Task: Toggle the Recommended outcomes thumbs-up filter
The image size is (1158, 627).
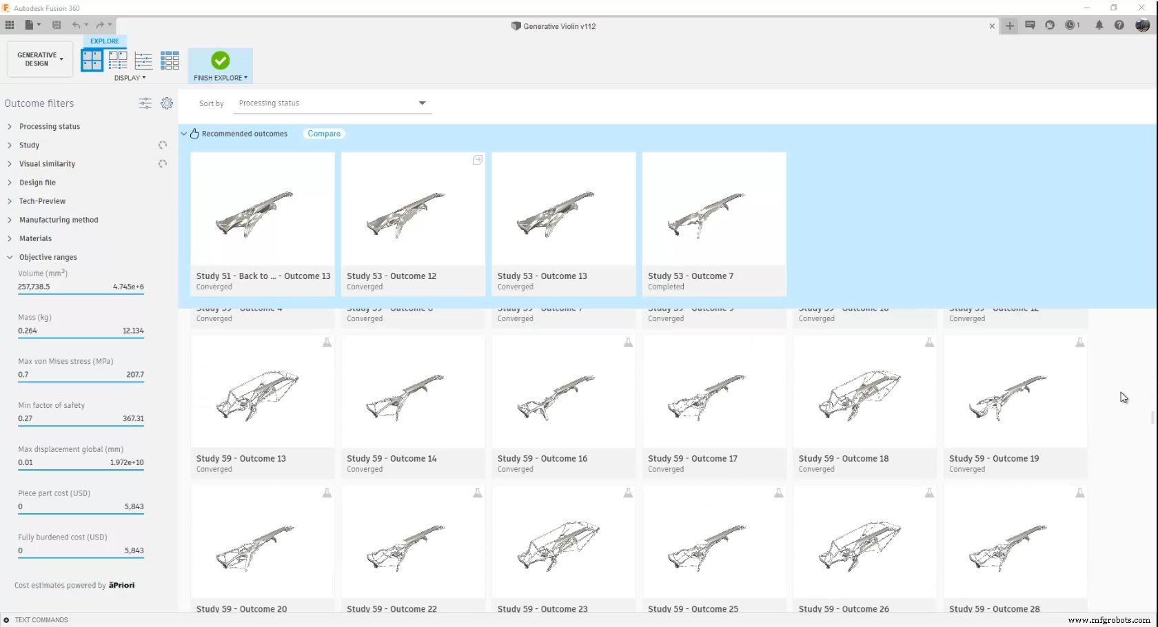Action: [194, 133]
